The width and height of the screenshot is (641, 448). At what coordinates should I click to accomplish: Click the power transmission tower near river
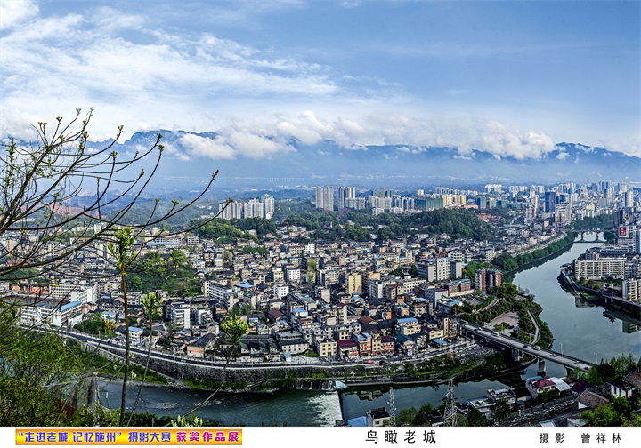450,403
